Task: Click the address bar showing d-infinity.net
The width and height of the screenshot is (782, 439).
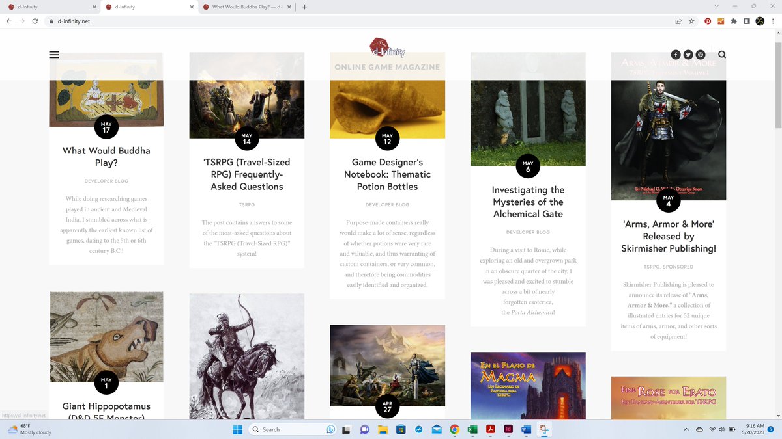Action: (x=358, y=21)
